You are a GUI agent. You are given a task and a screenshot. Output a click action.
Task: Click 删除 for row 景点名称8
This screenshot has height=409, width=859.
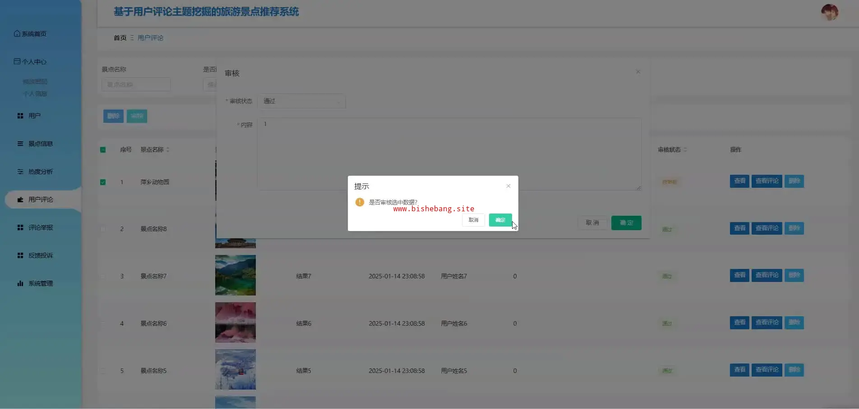pos(794,228)
